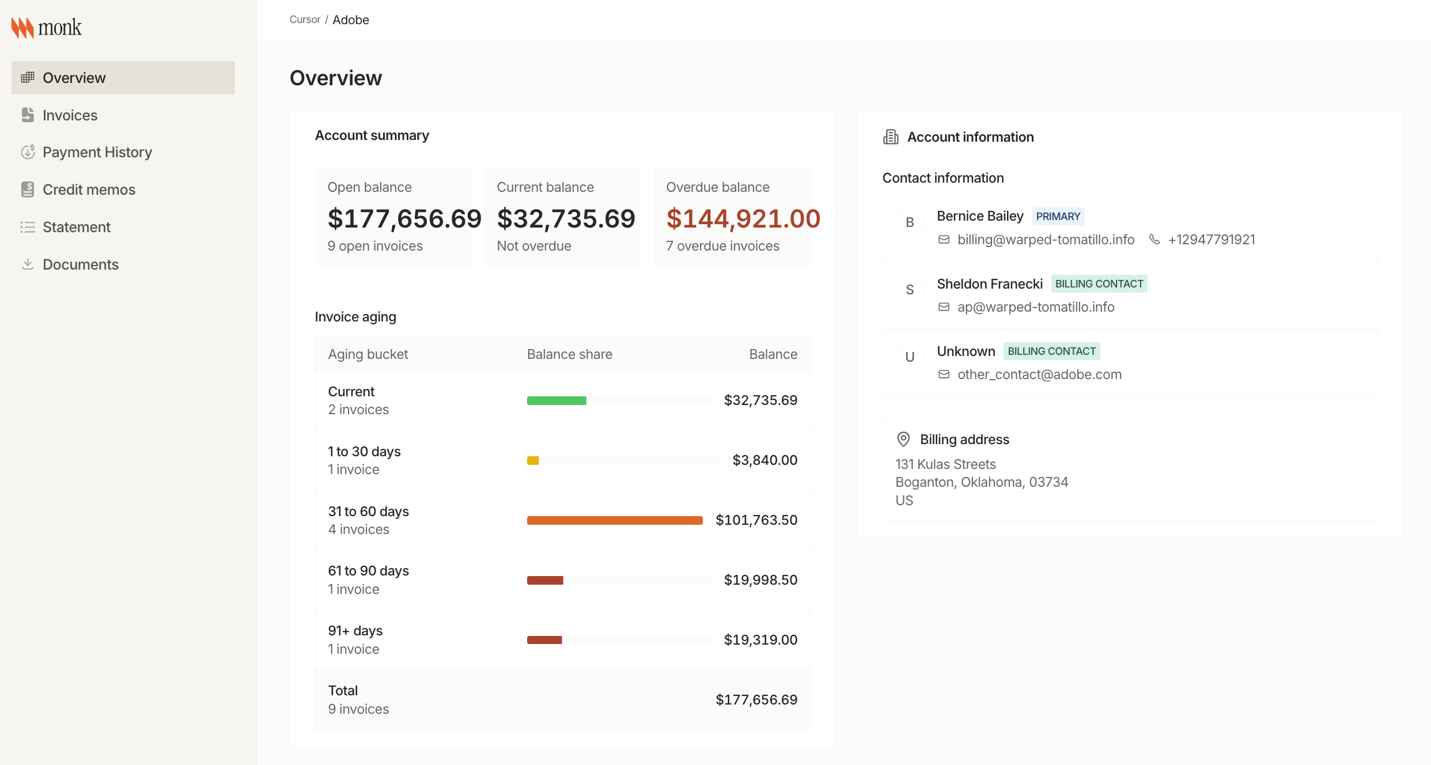Click the mail icon next to billing@warped-tomatillo.info

pos(944,239)
